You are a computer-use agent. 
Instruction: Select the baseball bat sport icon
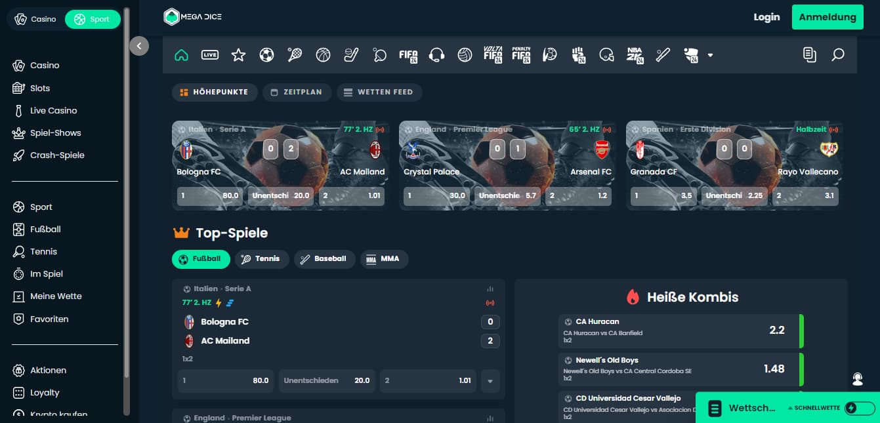click(x=663, y=55)
